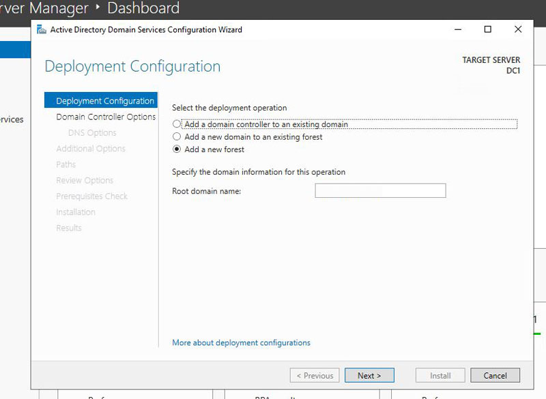Click the Dashboard breadcrumb in Server Manager
546x399 pixels.
(143, 8)
